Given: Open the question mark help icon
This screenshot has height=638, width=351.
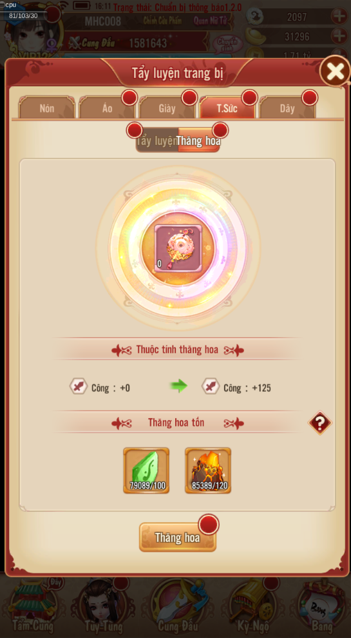Looking at the screenshot, I should pos(319,423).
